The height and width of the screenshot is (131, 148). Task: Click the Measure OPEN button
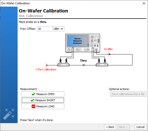[x=43, y=94]
